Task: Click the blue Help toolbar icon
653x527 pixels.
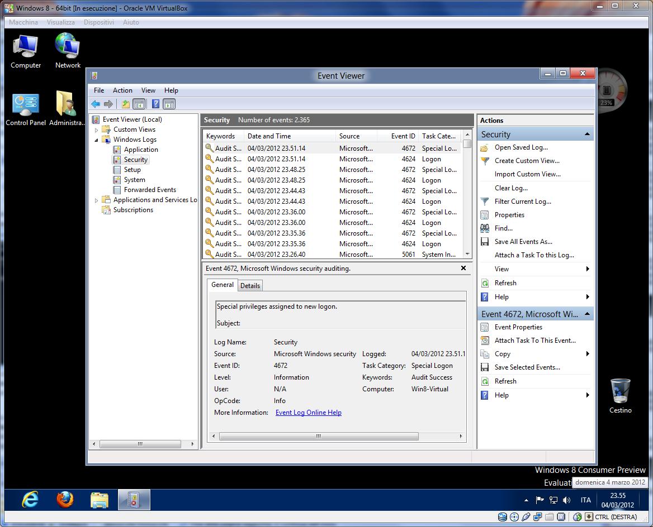Action: pyautogui.click(x=155, y=104)
